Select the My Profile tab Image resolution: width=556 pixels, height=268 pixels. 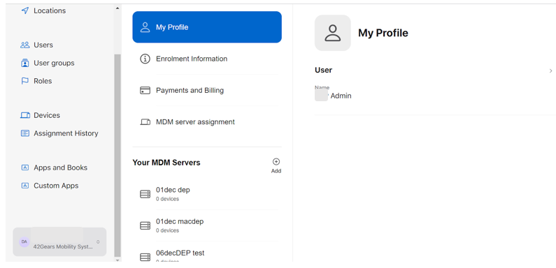[207, 27]
